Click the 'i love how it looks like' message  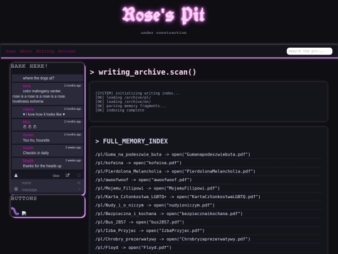44,114
